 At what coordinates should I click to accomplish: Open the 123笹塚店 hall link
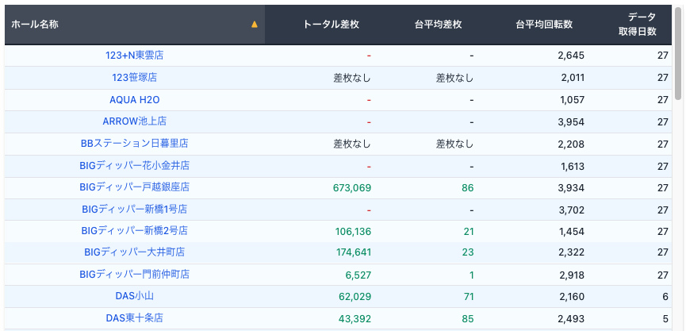(x=134, y=78)
